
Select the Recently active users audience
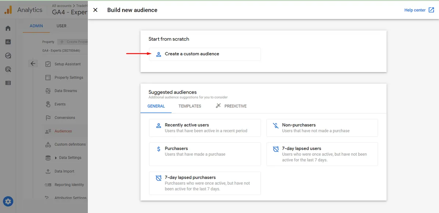coord(205,128)
